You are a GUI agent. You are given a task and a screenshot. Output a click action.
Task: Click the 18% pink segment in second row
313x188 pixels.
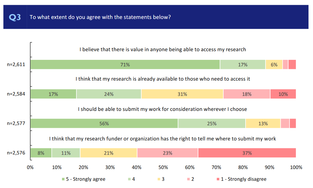(246, 94)
